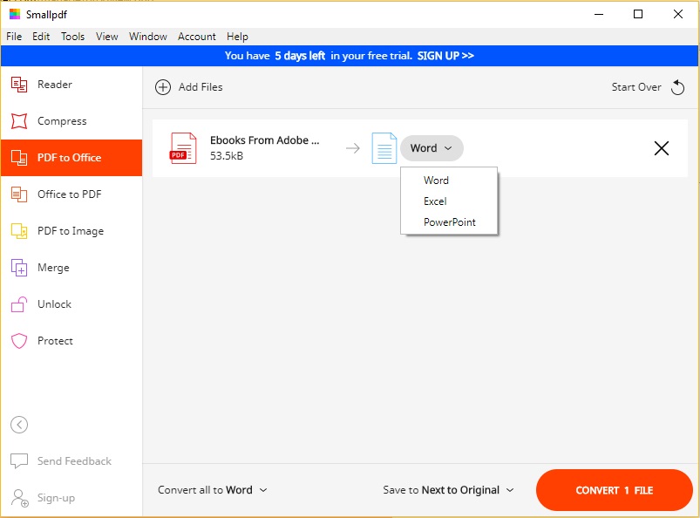Viewport: 700px width, 518px height.
Task: Click the Start Over label
Action: coord(636,87)
